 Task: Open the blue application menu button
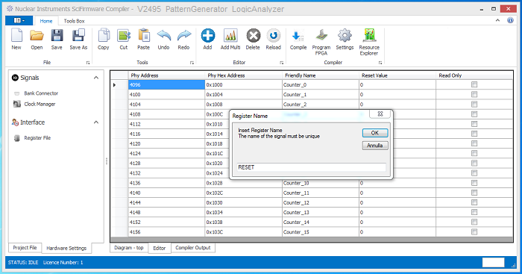click(x=19, y=20)
